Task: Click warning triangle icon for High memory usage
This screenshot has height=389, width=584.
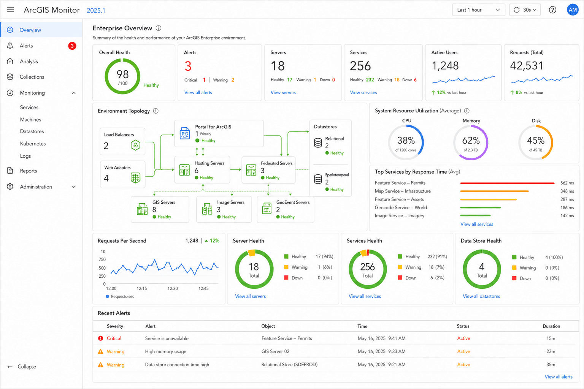Action: (x=100, y=351)
